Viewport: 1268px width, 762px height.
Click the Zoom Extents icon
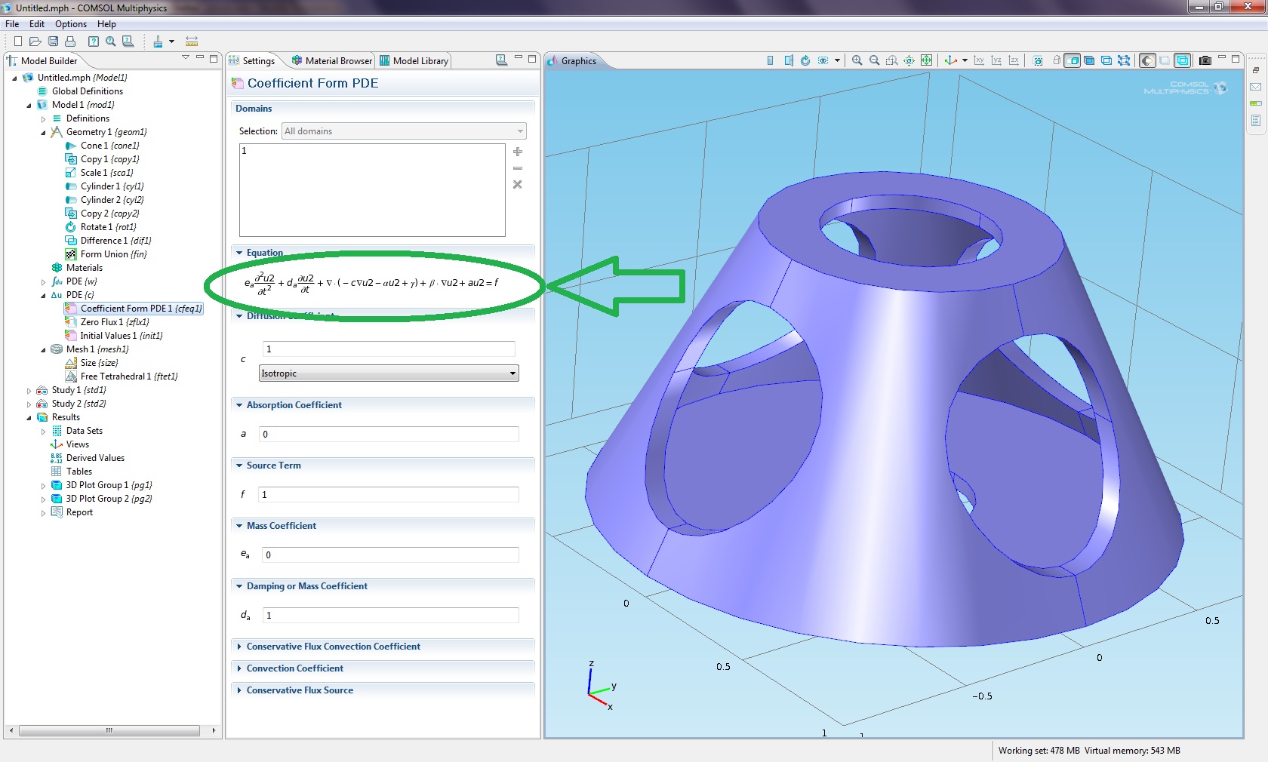click(927, 60)
